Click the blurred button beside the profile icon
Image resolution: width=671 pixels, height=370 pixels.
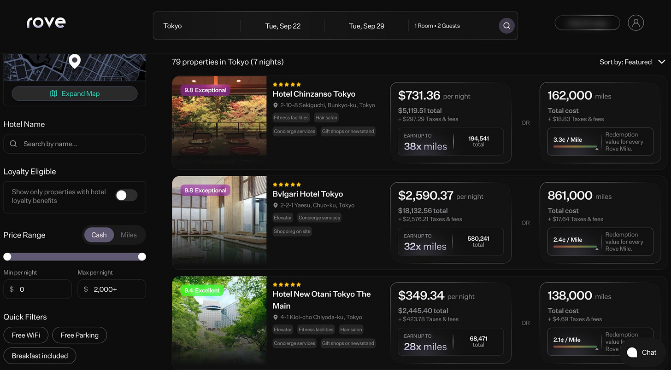[x=587, y=23]
